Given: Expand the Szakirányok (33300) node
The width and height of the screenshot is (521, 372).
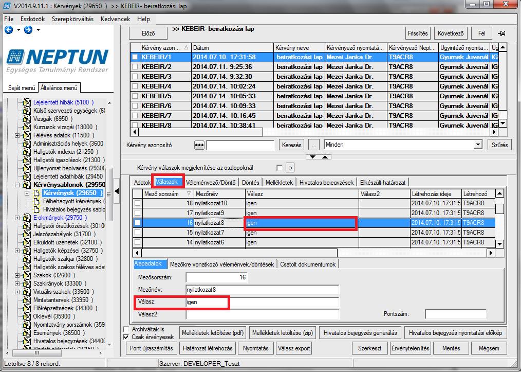Looking at the screenshot, I should (17, 284).
